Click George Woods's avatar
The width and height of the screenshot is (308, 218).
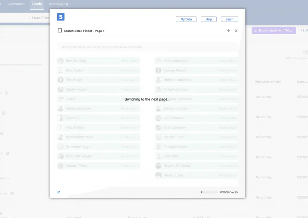click(158, 70)
